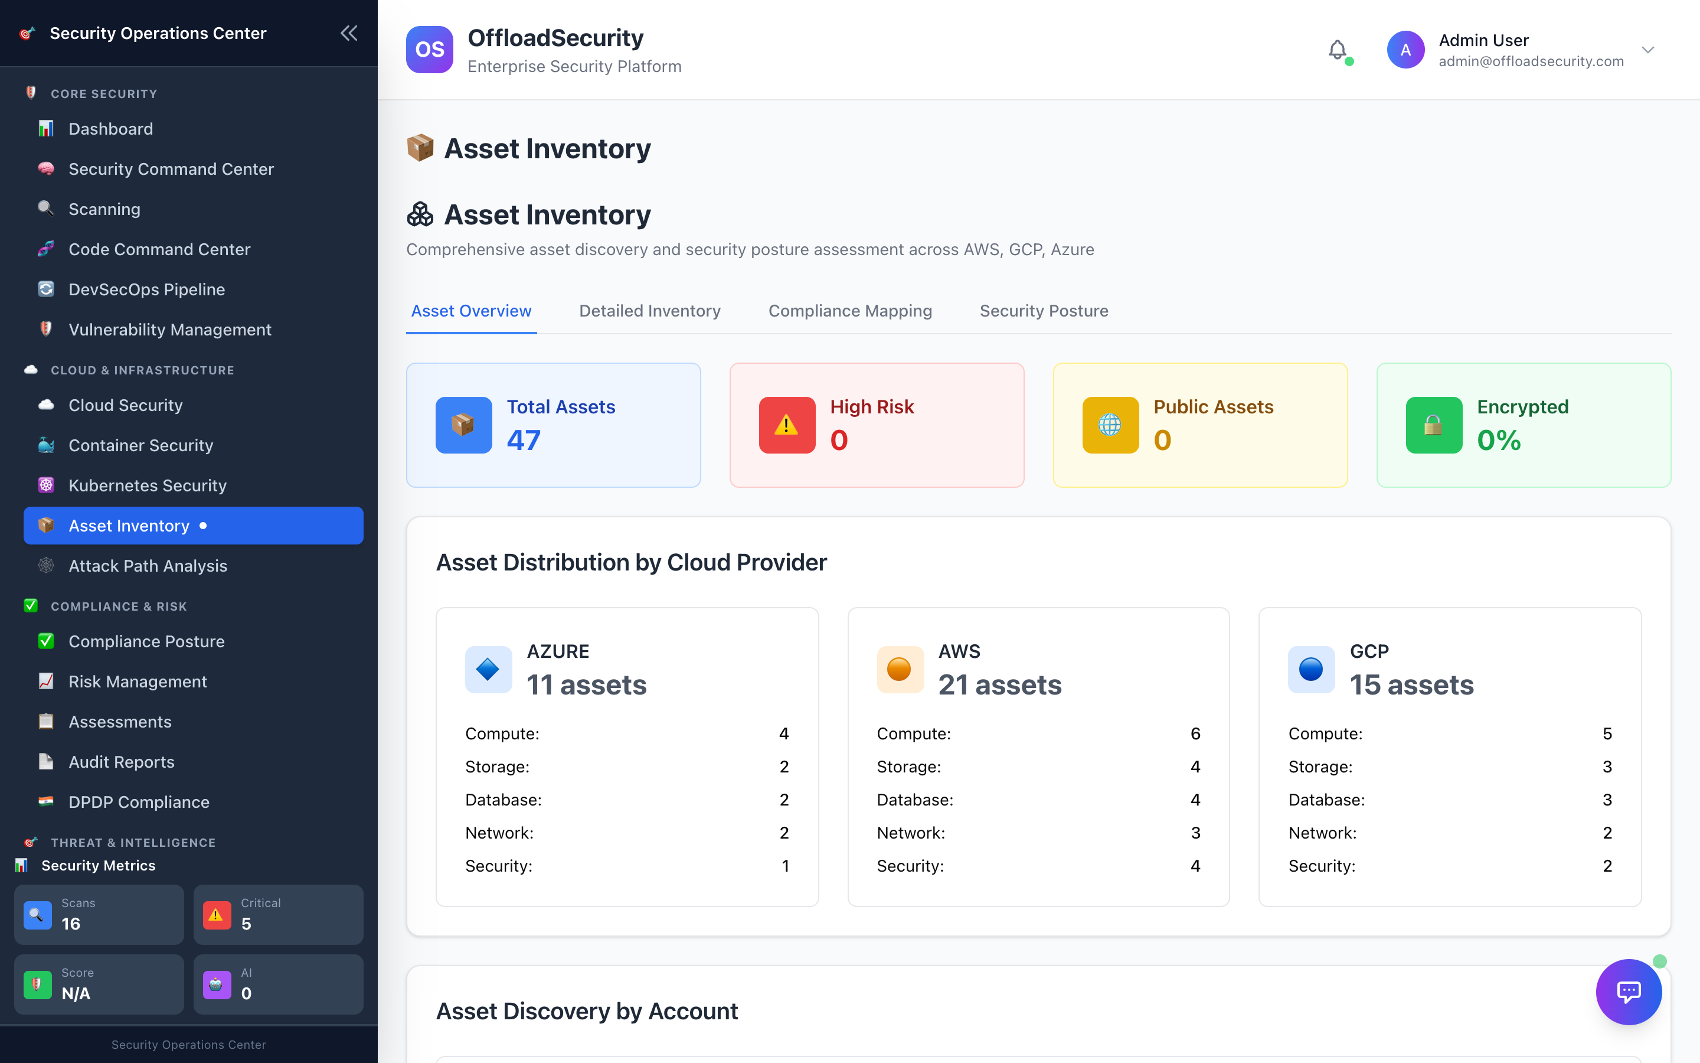This screenshot has height=1063, width=1700.
Task: Click the THREAT & INTELLIGENCE section header
Action: pos(133,842)
